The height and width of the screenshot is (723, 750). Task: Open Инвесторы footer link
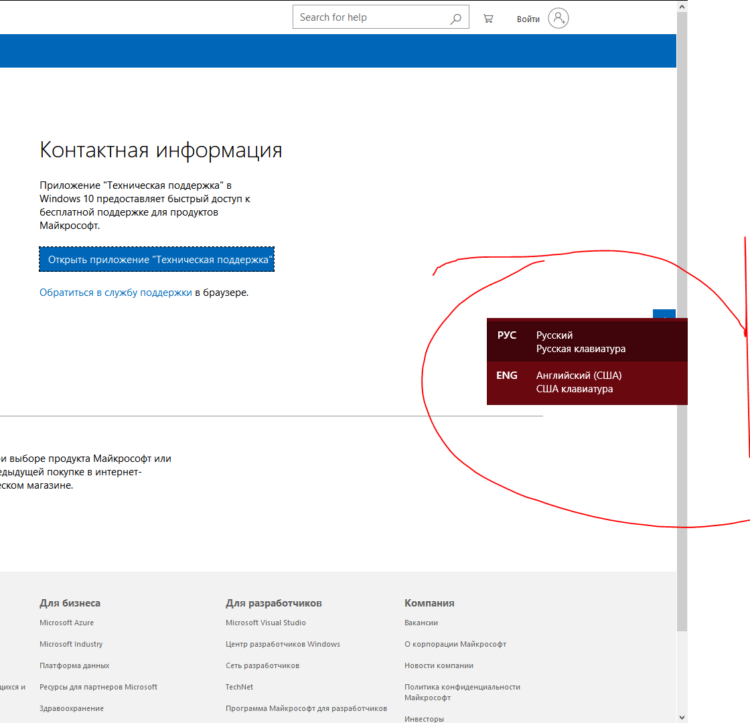point(424,719)
